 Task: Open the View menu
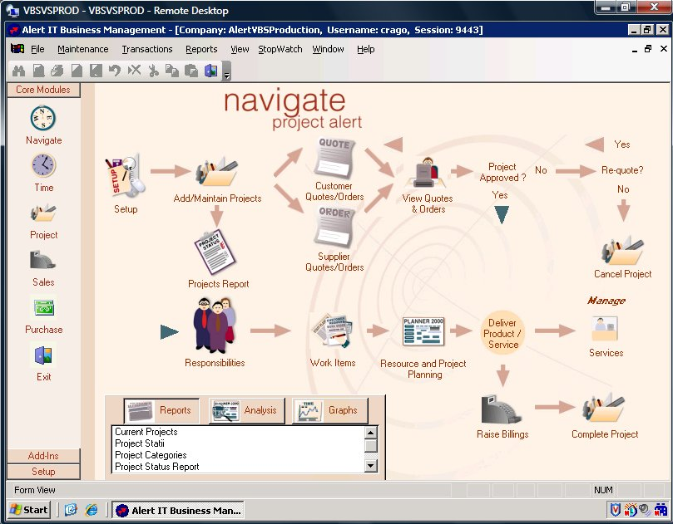(240, 49)
